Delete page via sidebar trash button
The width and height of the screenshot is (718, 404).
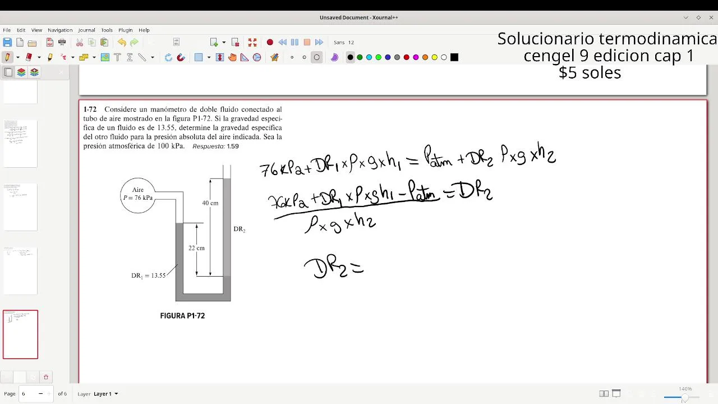click(x=46, y=377)
